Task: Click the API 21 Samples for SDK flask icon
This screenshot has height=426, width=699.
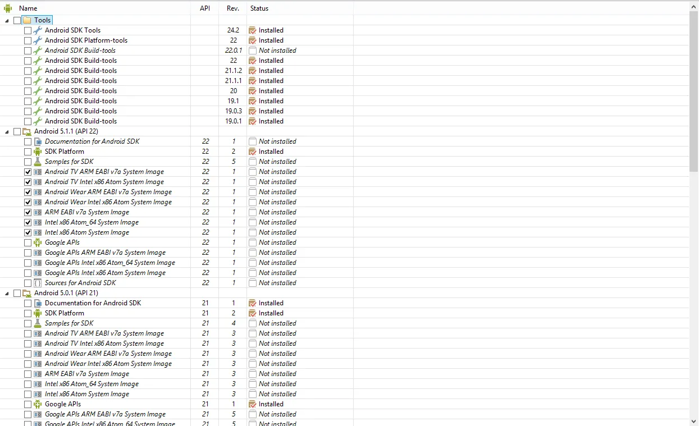Action: (38, 323)
